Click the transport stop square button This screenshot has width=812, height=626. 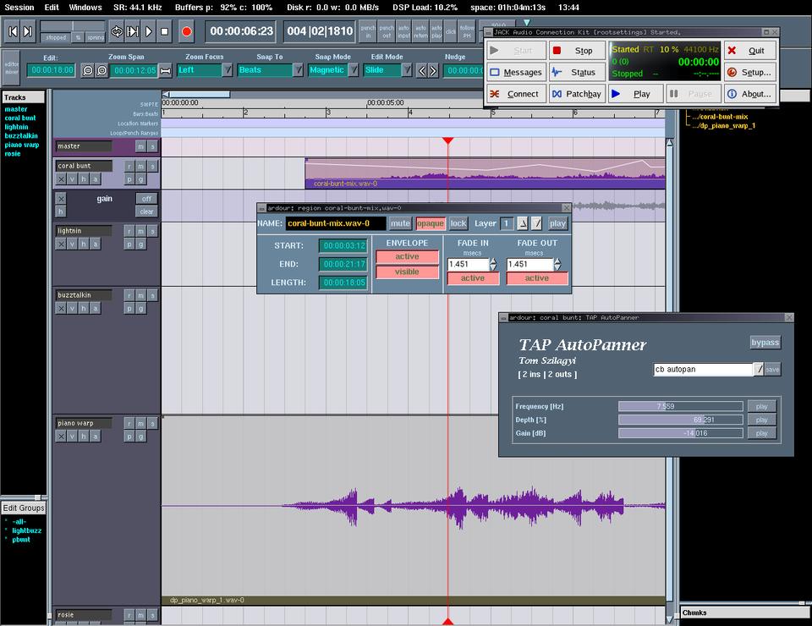pos(164,32)
